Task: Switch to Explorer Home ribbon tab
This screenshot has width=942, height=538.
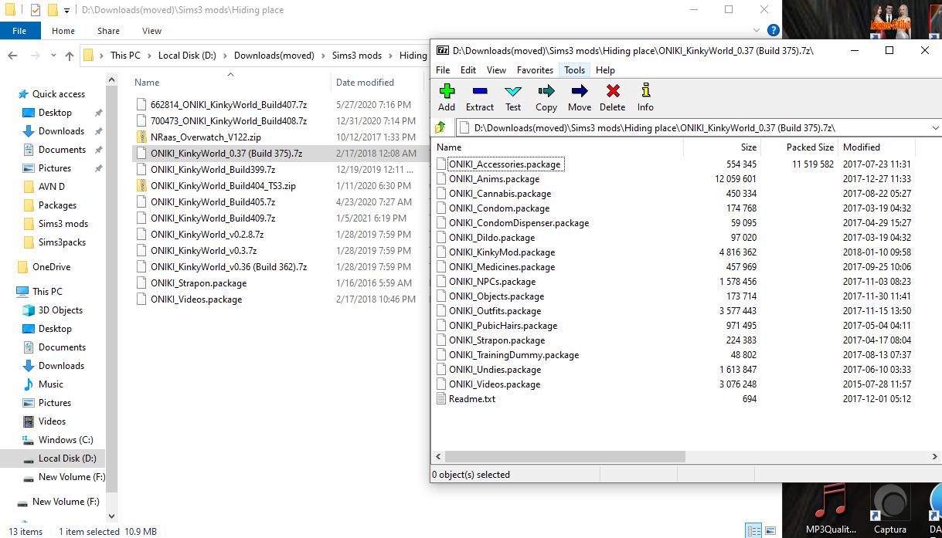Action: pyautogui.click(x=63, y=31)
